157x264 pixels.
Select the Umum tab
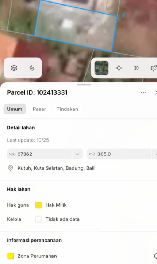[x=15, y=109]
